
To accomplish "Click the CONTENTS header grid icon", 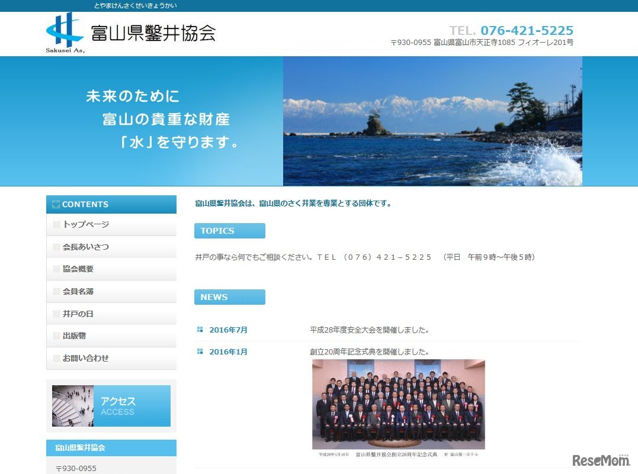I will (x=56, y=205).
